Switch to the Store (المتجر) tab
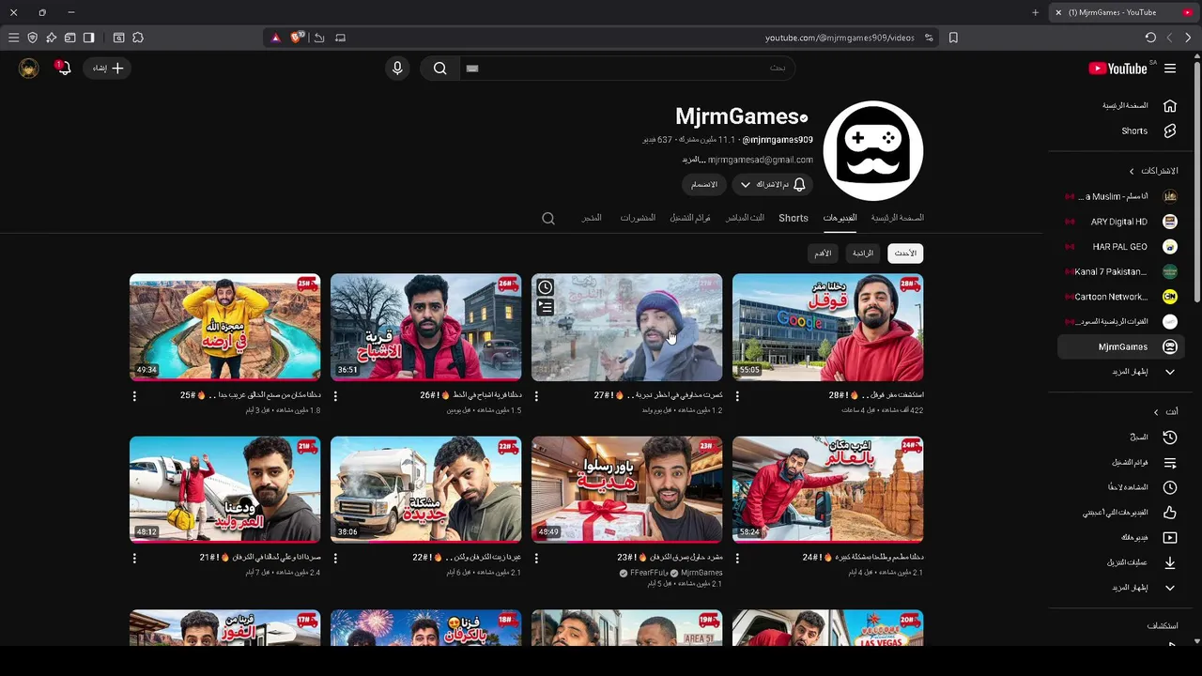 pyautogui.click(x=592, y=218)
